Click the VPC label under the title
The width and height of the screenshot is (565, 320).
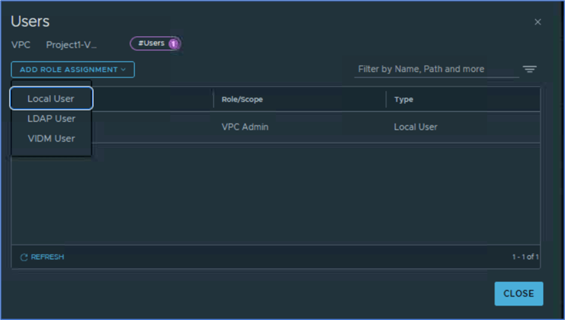20,45
